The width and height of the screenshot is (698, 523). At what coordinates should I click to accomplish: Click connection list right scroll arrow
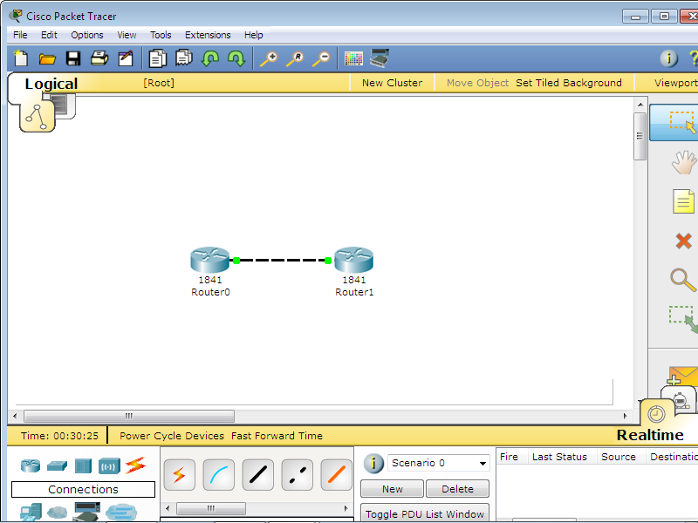tap(346, 508)
